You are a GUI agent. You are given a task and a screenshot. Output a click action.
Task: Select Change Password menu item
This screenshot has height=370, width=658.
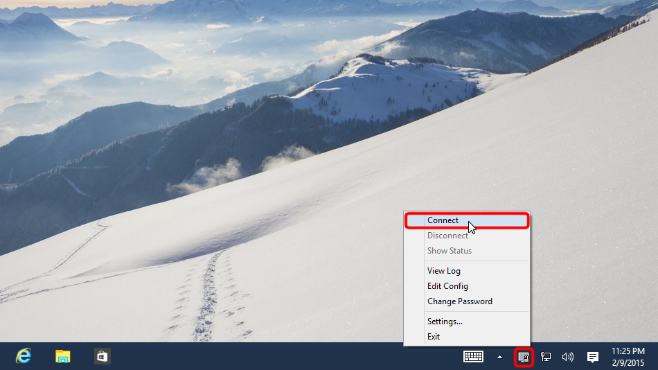[459, 301]
